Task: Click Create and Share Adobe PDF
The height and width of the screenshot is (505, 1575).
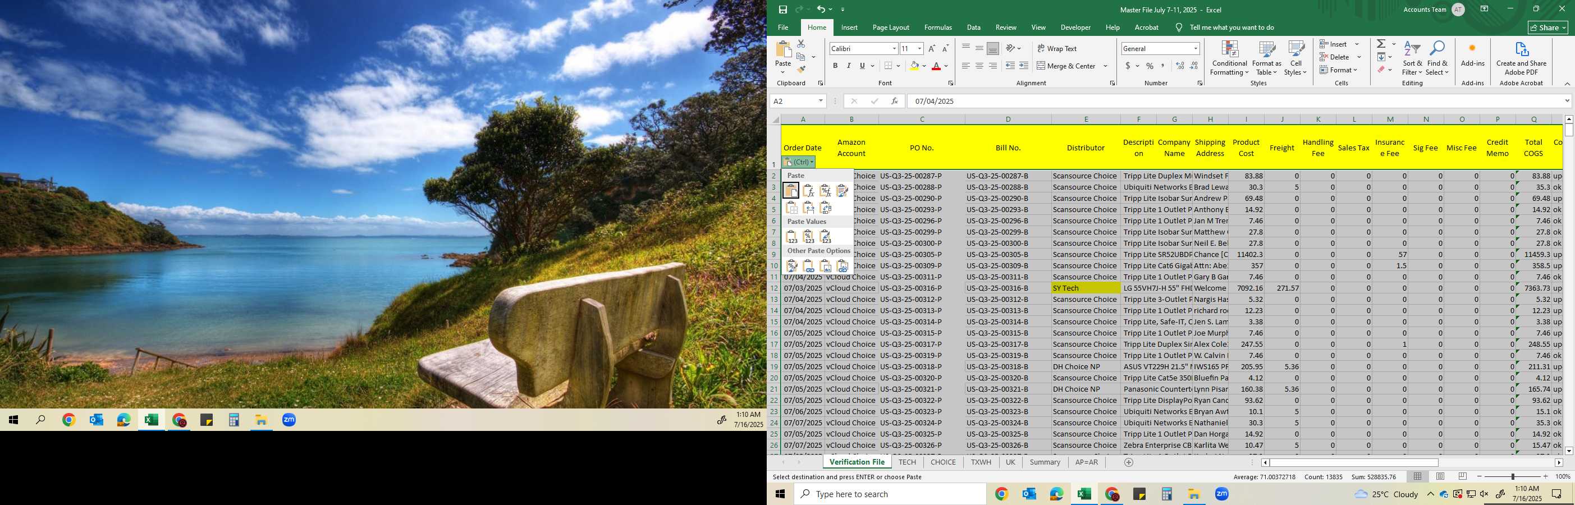Action: point(1521,59)
